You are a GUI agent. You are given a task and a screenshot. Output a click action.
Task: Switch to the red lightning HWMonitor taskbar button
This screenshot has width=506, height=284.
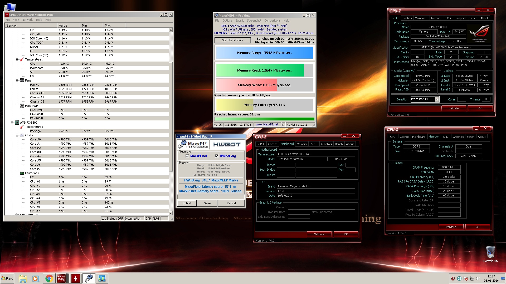point(75,278)
